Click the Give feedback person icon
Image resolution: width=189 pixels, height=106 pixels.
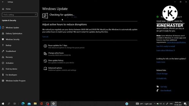coord(157,90)
